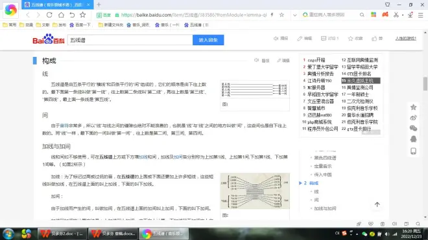
Task: Click the header thumbs-up 赞 option
Action: click(x=377, y=38)
